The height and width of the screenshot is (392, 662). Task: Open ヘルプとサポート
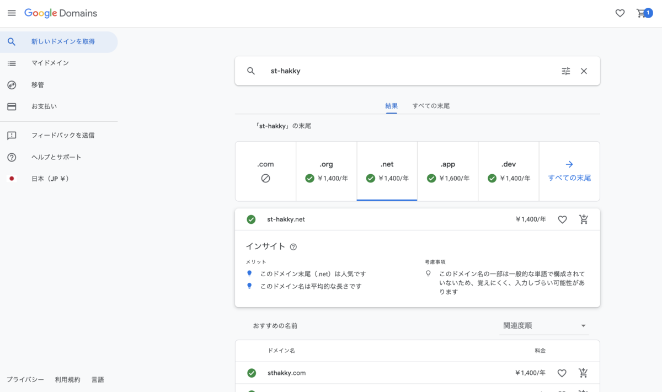pos(58,158)
